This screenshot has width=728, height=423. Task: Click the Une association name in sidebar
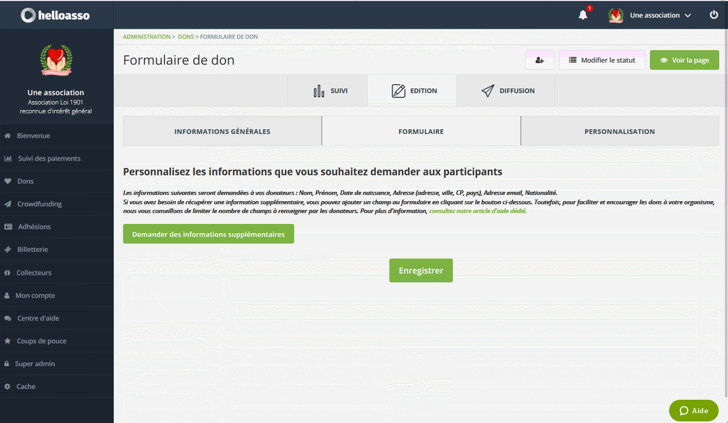56,93
